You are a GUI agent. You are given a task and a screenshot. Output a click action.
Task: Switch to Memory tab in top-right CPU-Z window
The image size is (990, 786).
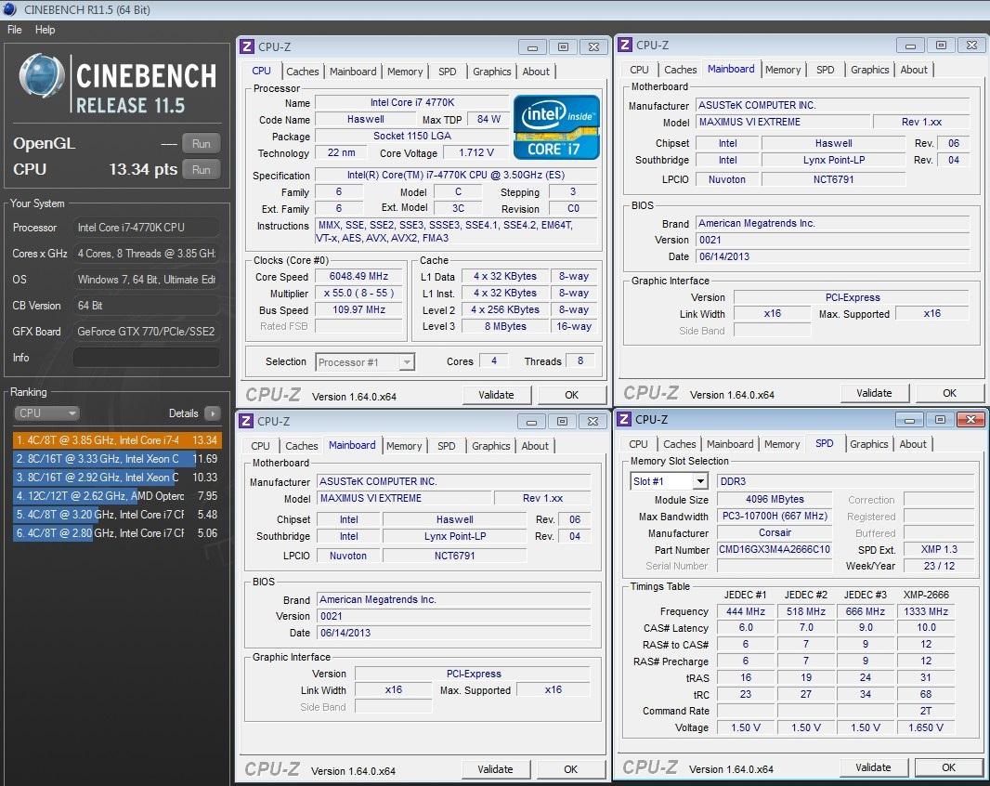tap(783, 70)
